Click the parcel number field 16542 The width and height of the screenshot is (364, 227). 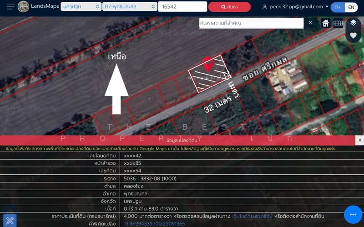click(182, 7)
